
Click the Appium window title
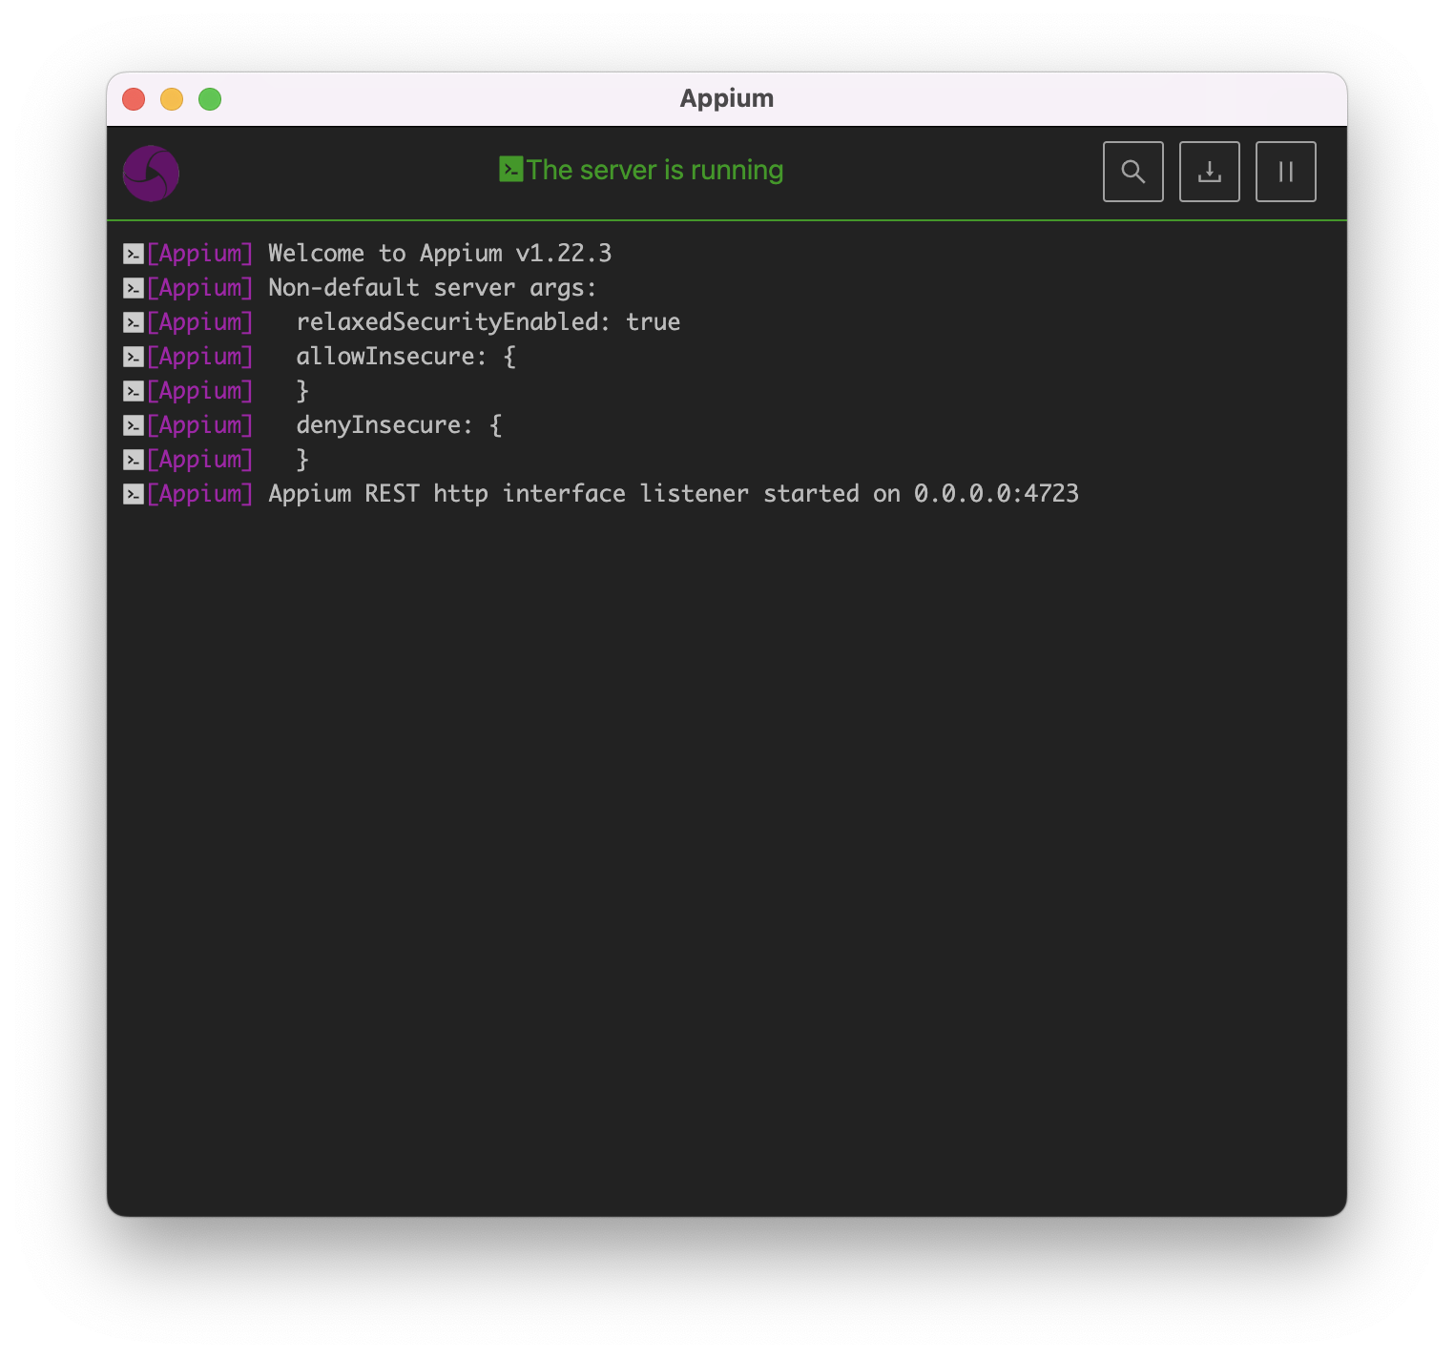[x=726, y=98]
